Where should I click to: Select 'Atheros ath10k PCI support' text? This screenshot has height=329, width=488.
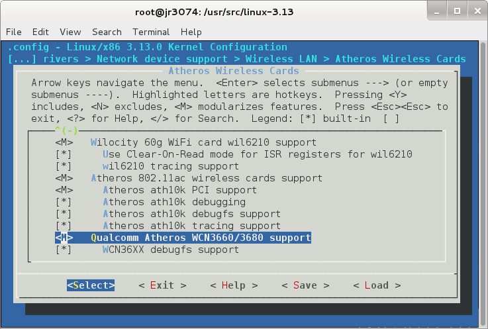tap(180, 190)
